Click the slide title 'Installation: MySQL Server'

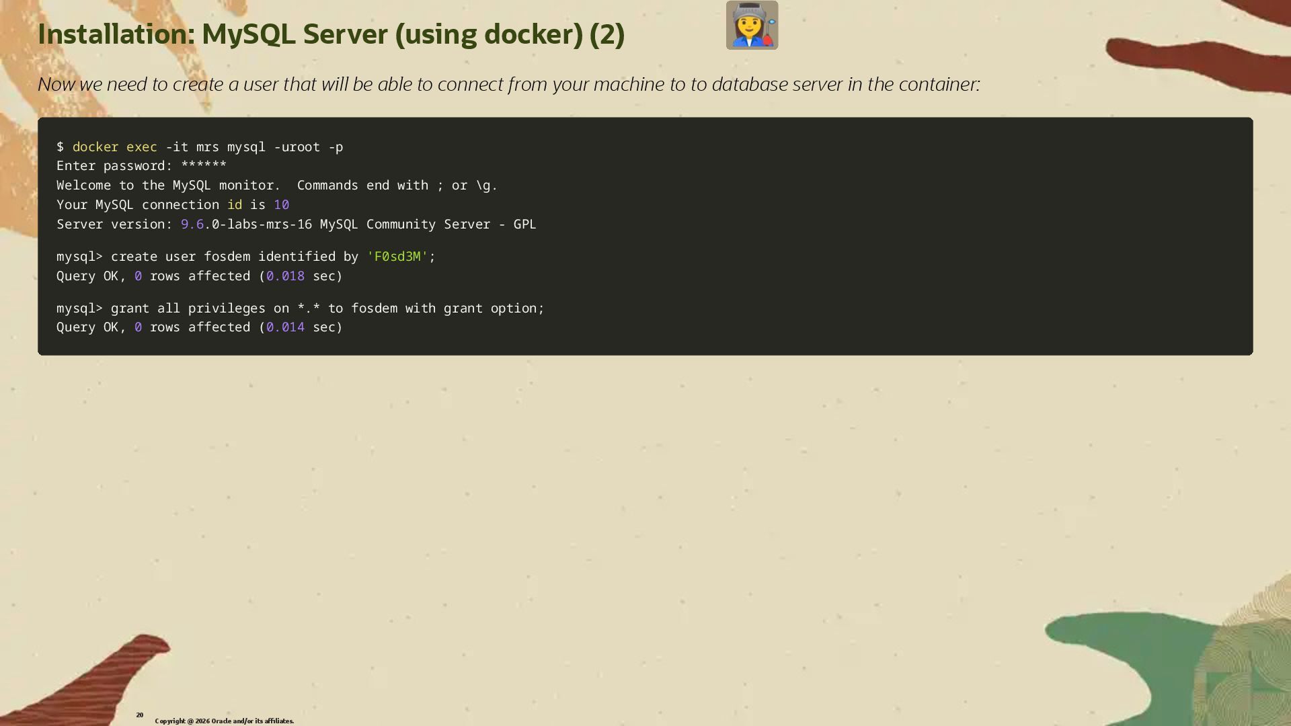pos(331,34)
